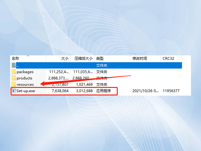
Task: Click the CRC32 value 11956377
Action: click(171, 91)
